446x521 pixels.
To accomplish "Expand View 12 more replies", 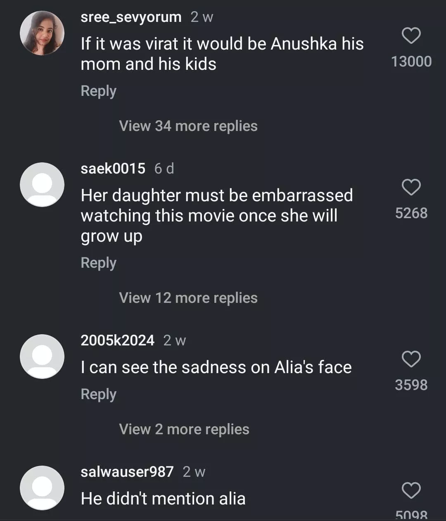I will point(188,298).
